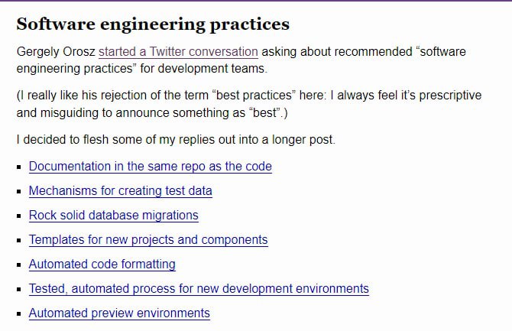The height and width of the screenshot is (331, 512).
Task: Jump to "Mechanisms for creating test data"
Action: click(120, 190)
